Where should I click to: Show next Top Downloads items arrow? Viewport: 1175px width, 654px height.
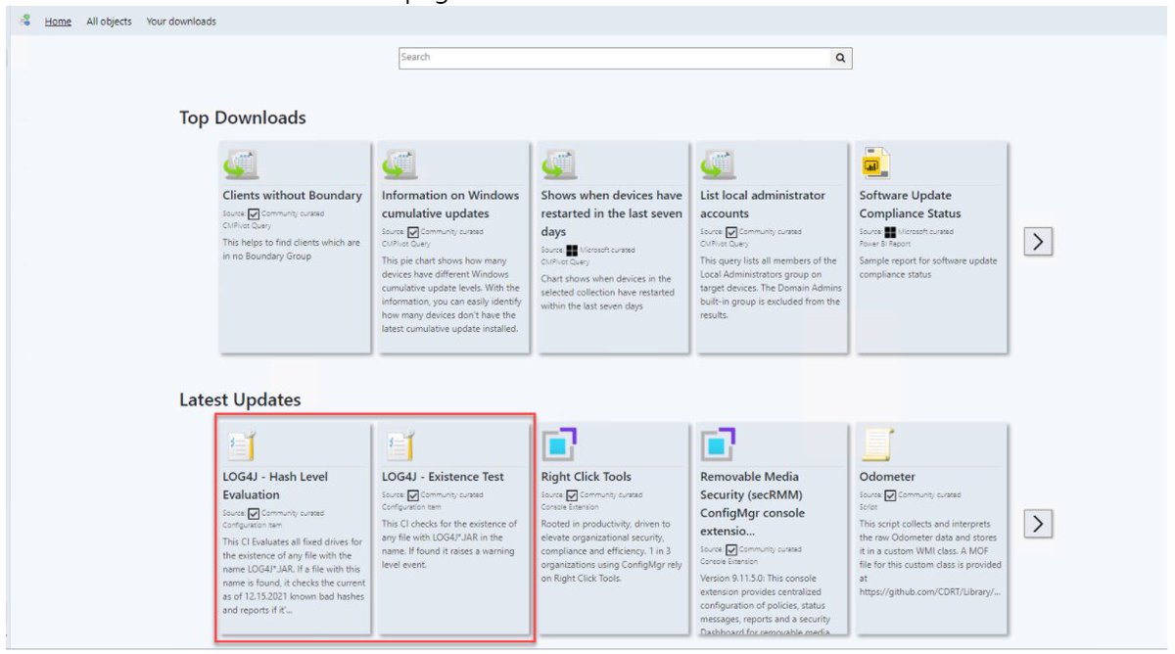1039,242
